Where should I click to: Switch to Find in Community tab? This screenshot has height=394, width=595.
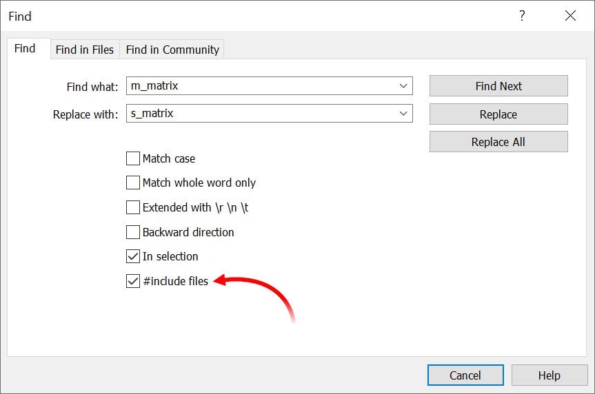(172, 50)
